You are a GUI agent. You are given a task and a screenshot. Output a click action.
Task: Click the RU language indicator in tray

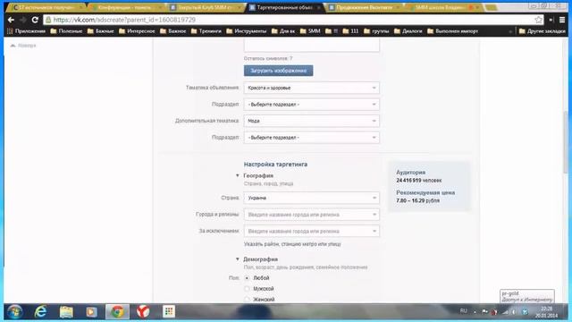(x=463, y=311)
